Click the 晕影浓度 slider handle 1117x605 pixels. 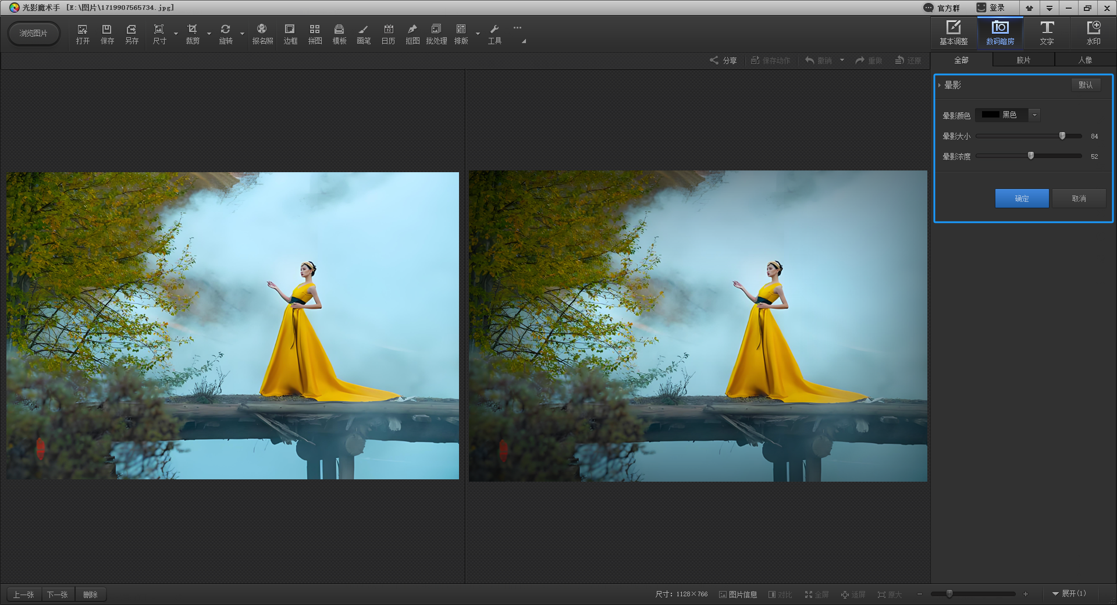(1031, 156)
